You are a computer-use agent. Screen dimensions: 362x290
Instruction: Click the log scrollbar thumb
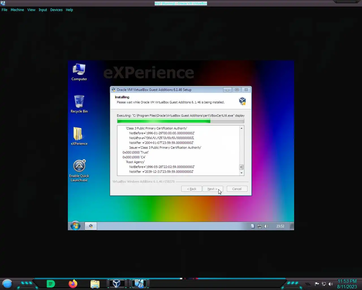tap(242, 167)
